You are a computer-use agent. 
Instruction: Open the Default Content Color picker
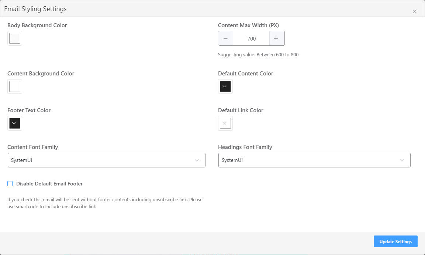pyautogui.click(x=225, y=86)
